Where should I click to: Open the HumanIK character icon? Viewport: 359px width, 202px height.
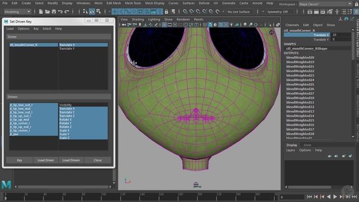point(337,12)
